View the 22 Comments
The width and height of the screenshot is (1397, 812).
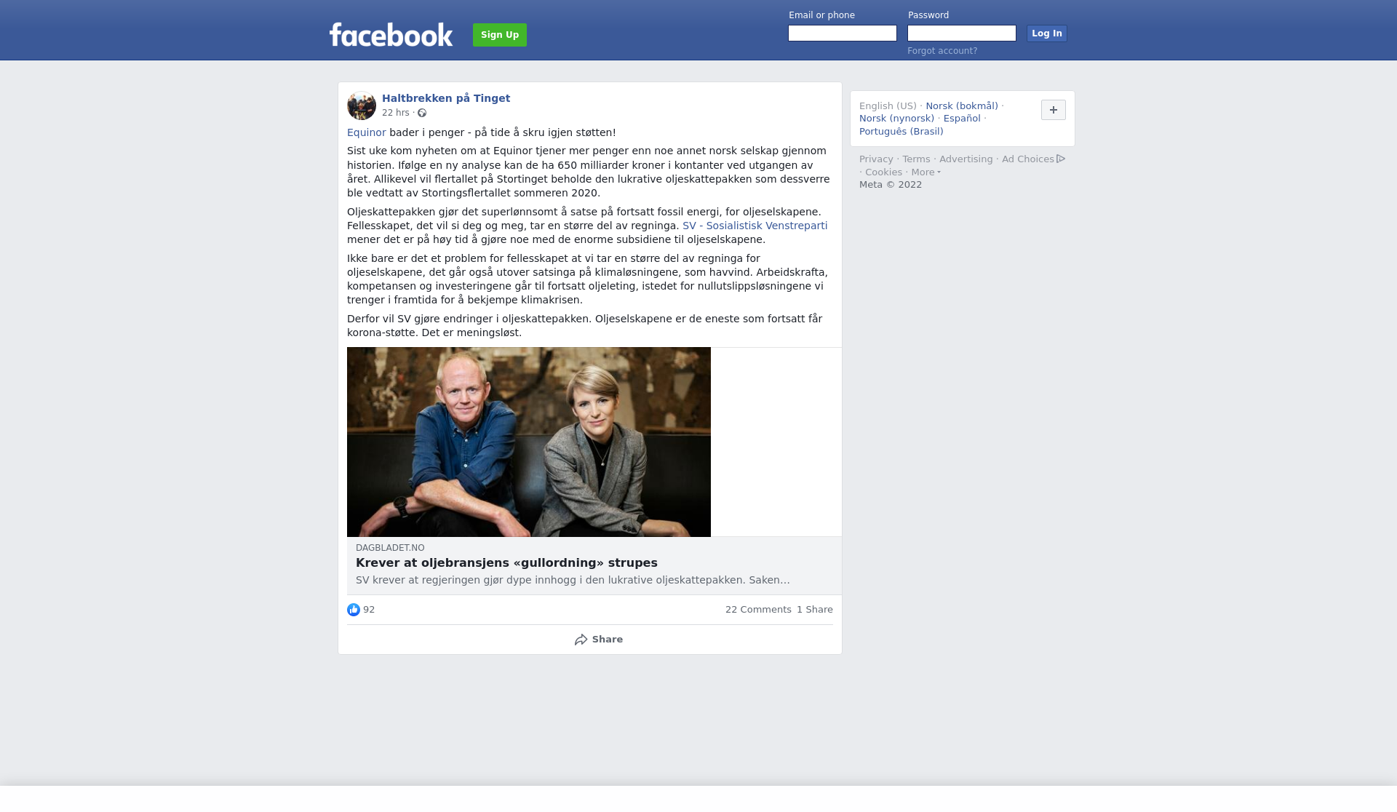pyautogui.click(x=758, y=610)
